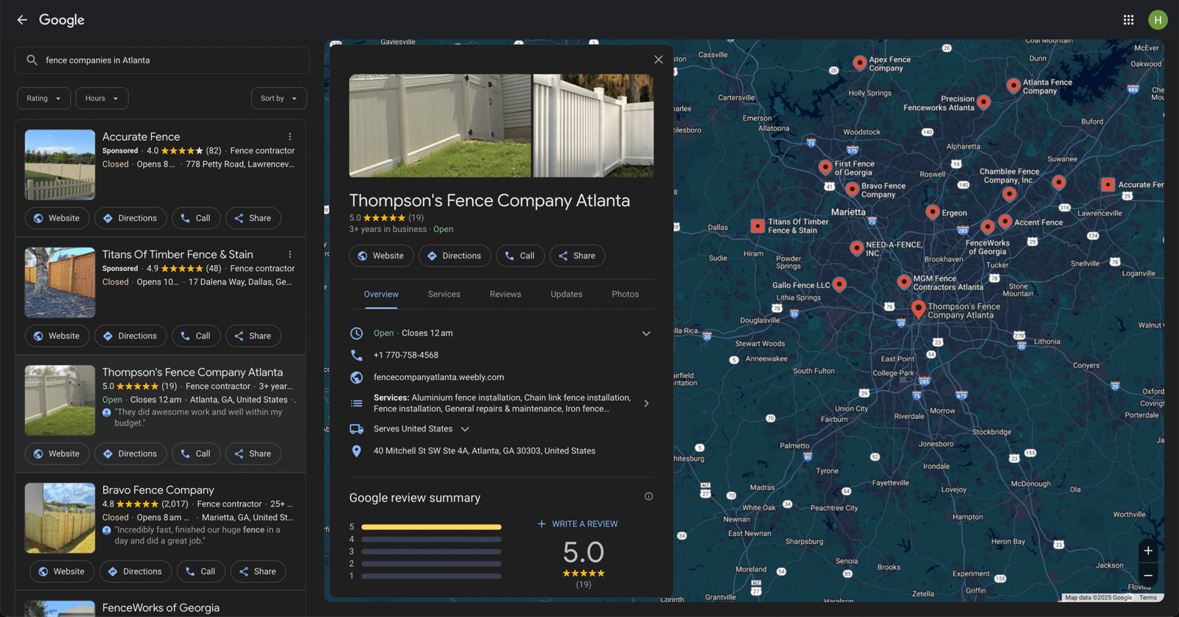Click Directions under Titans Of Timber listing
Viewport: 1179px width, 617px height.
(130, 336)
